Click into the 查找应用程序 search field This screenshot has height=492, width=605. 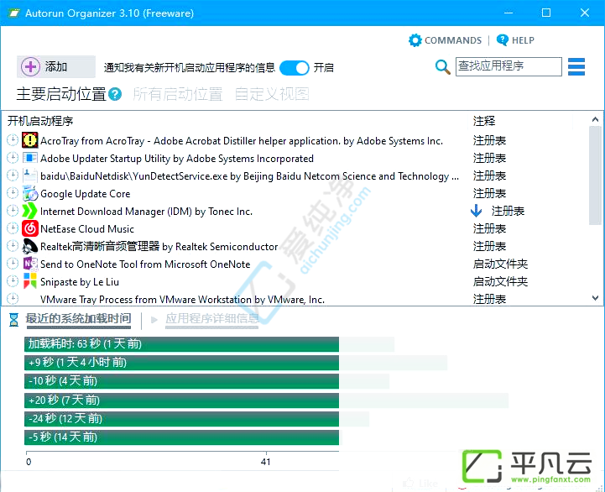pos(509,66)
